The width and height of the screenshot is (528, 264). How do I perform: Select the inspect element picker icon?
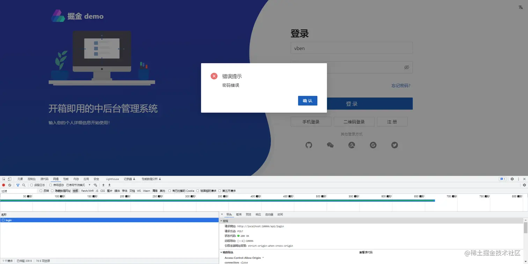(4, 179)
